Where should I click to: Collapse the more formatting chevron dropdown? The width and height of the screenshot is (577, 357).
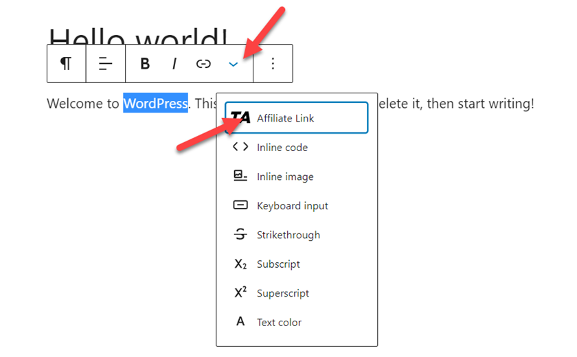click(233, 65)
